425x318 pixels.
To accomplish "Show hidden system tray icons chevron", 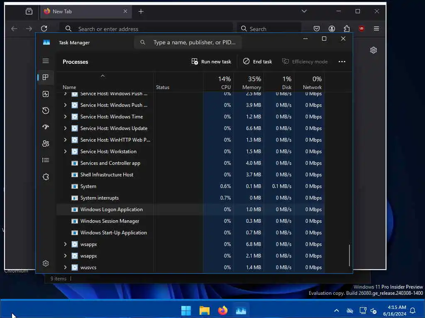I will pos(336,311).
